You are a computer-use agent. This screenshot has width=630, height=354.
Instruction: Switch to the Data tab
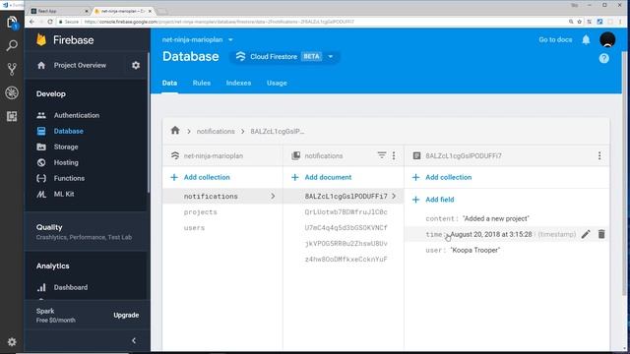click(169, 83)
